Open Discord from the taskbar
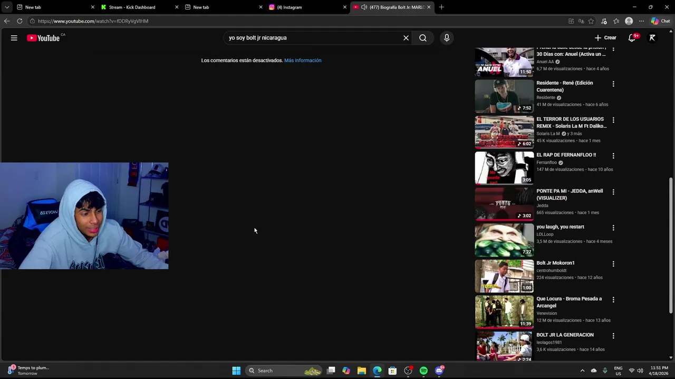The image size is (675, 379). [439, 371]
